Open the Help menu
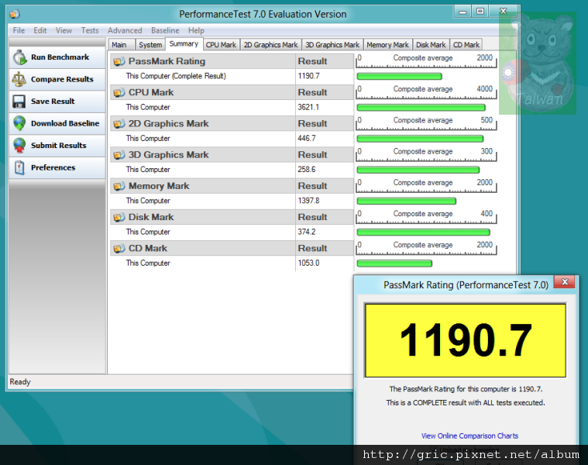The width and height of the screenshot is (588, 465). coord(196,30)
